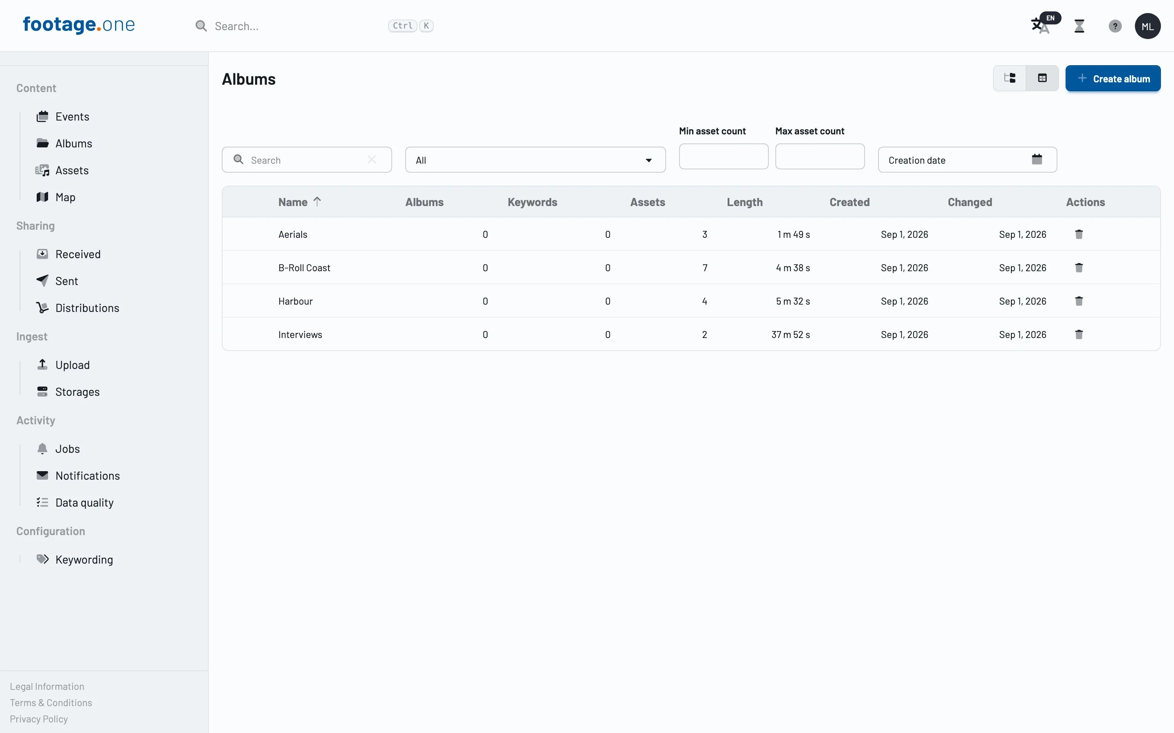Click the album Search input
The image size is (1174, 733).
[307, 160]
